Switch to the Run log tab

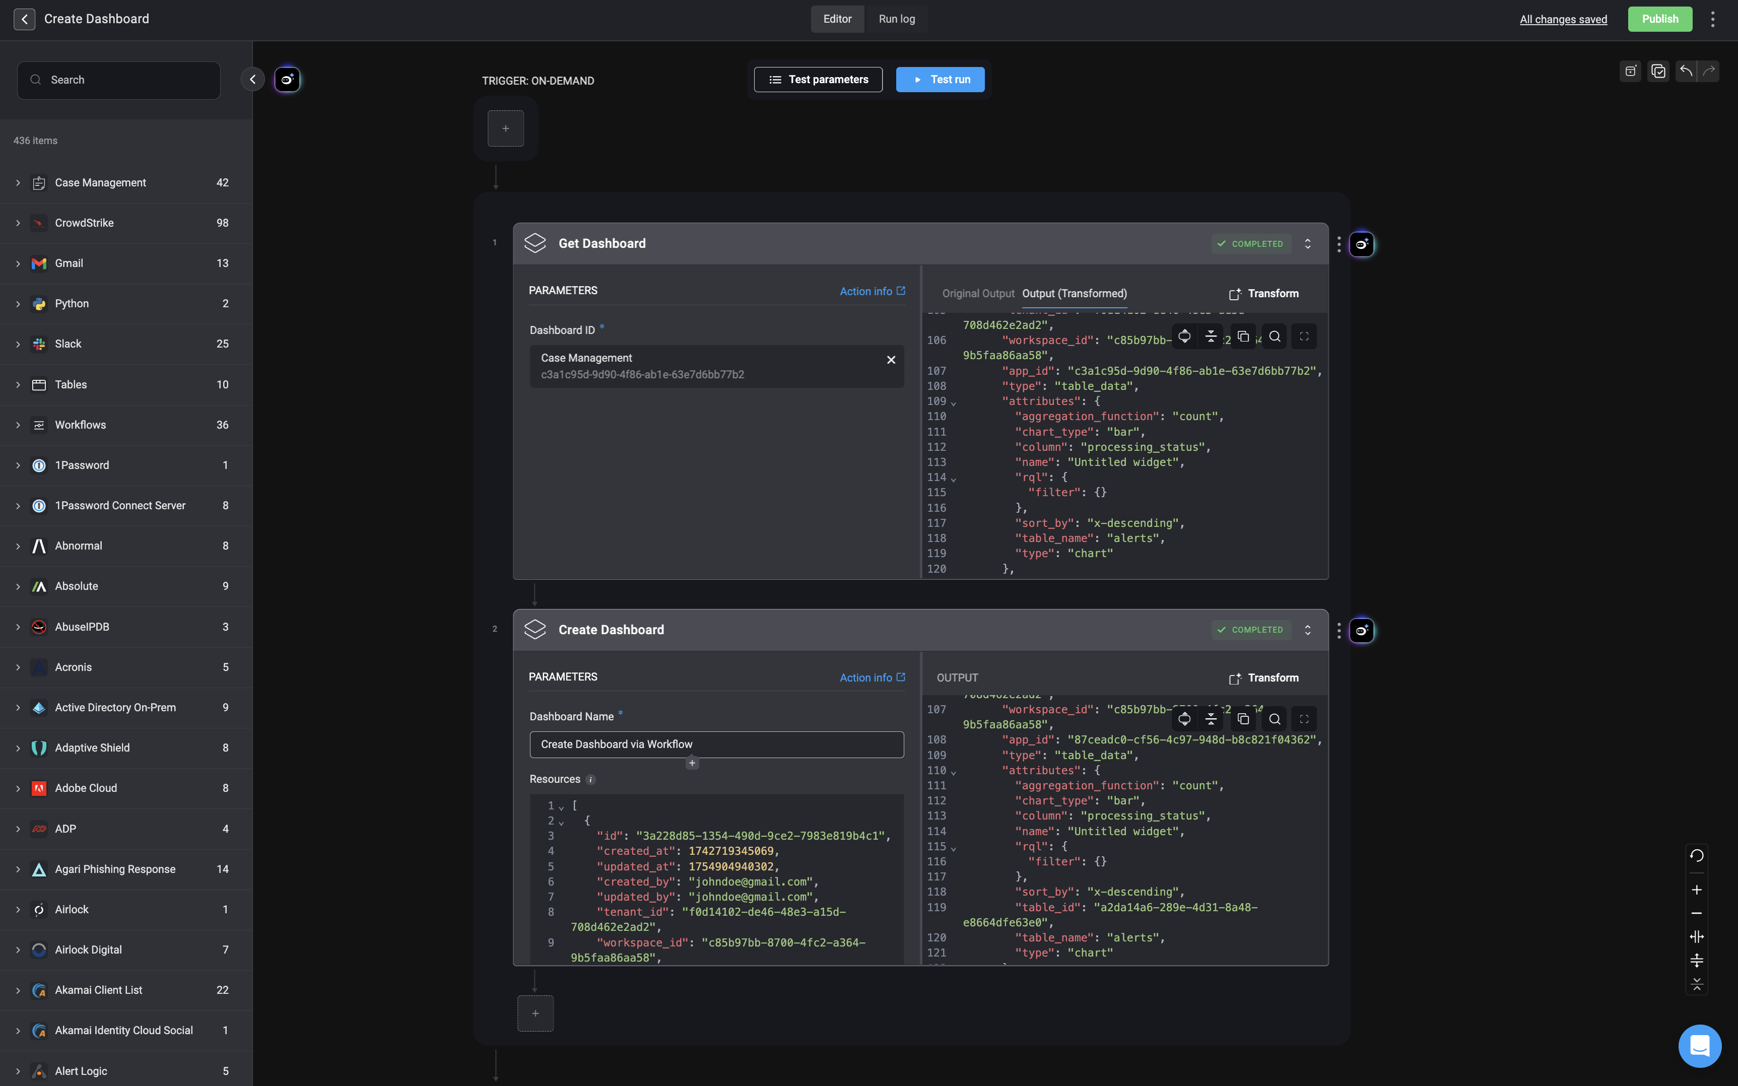[896, 19]
